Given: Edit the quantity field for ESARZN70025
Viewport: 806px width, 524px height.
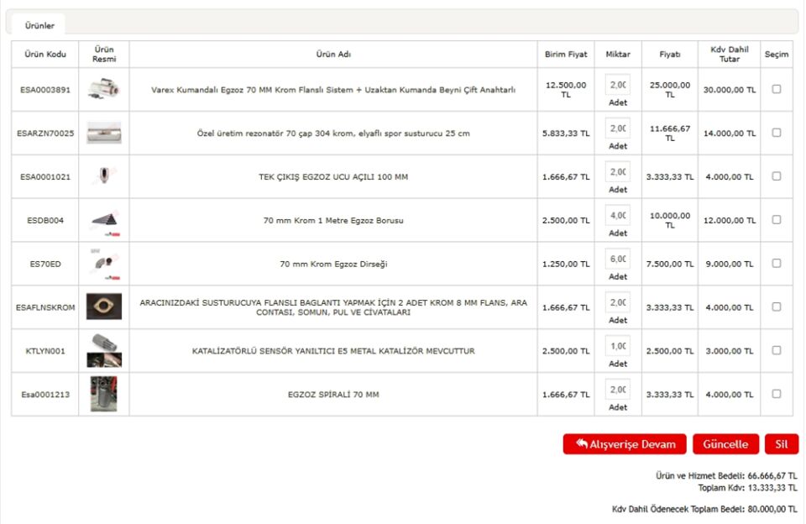Looking at the screenshot, I should point(617,128).
